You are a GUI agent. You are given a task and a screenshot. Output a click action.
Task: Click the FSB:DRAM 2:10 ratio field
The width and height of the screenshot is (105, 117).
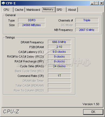pos(59,47)
